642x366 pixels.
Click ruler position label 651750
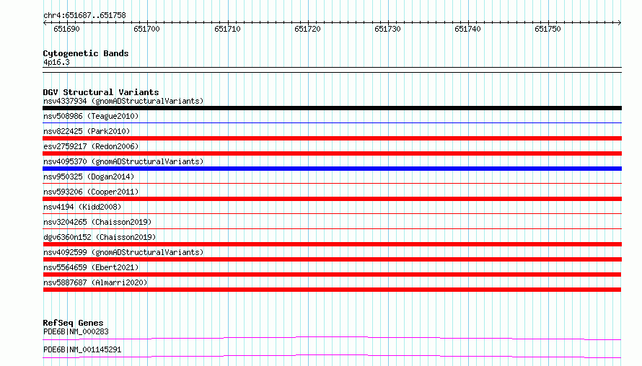click(548, 29)
